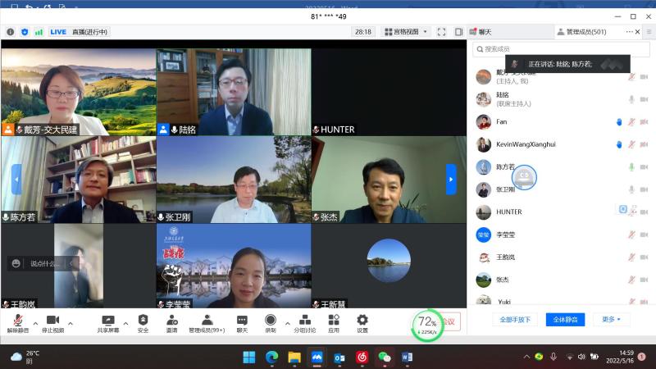This screenshot has width=656, height=369.
Task: Mute 陈方若's active microphone in list
Action: tap(631, 167)
